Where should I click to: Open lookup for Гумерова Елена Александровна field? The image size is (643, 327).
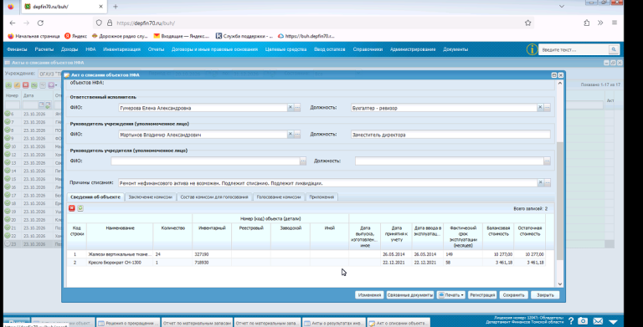(x=297, y=107)
